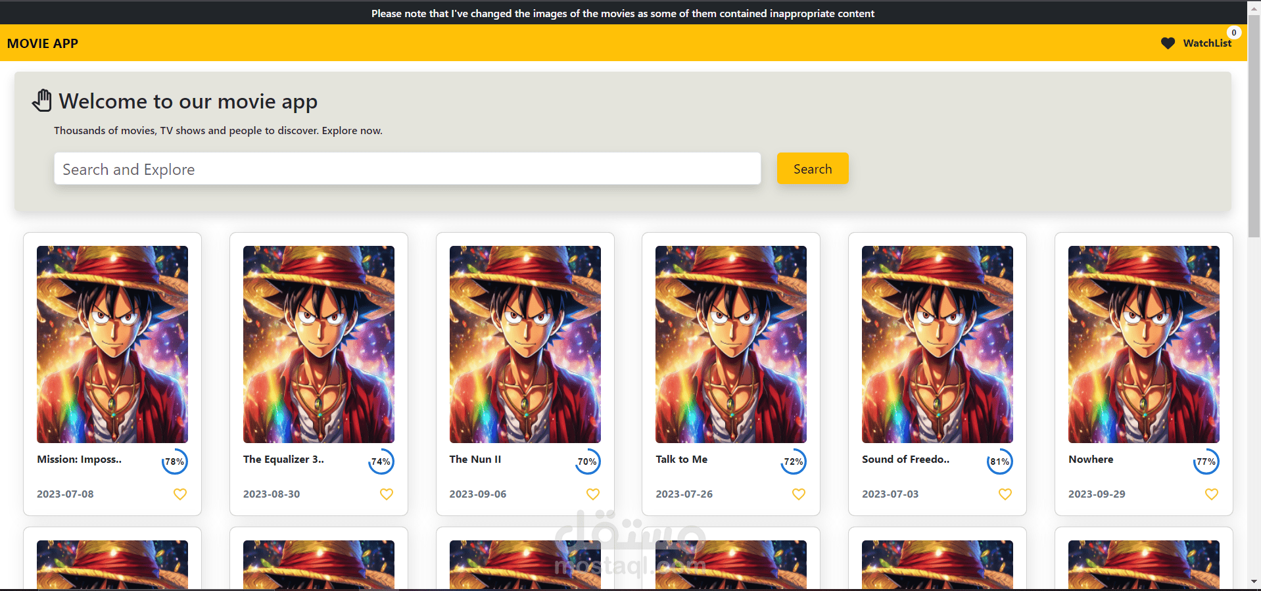
Task: Open Talk to Me poster image
Action: click(x=731, y=344)
